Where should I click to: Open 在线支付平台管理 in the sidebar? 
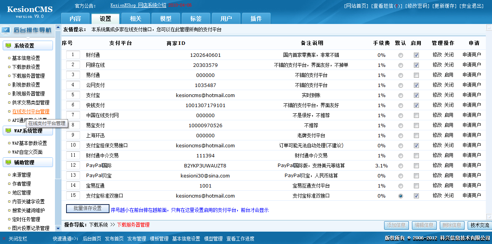coord(31,111)
